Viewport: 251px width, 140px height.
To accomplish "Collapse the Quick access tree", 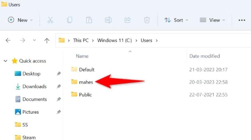I will (x=6, y=61).
